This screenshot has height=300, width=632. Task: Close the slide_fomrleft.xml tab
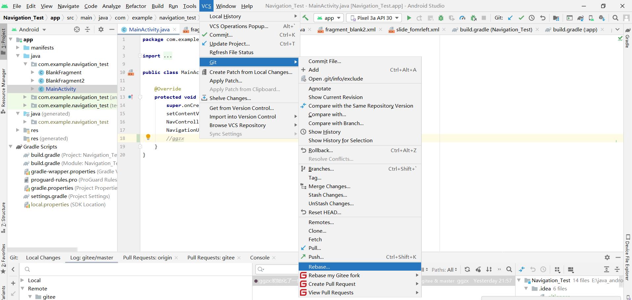[x=444, y=29]
